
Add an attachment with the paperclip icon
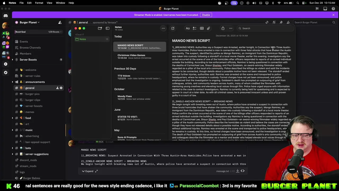coord(208,28)
